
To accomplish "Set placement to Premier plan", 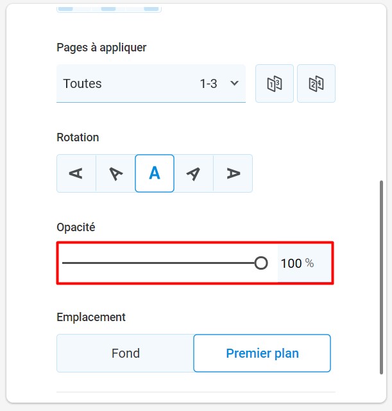I will click(x=262, y=353).
